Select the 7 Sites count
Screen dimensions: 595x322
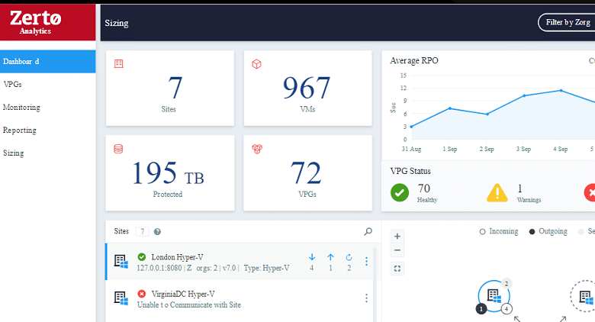(175, 88)
